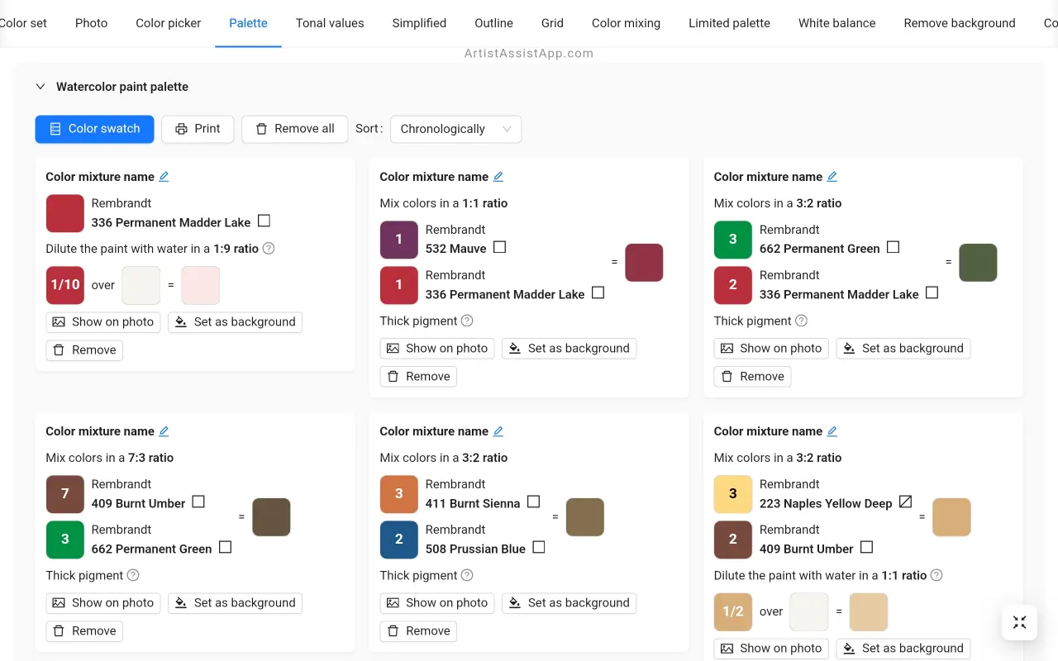Check box beside 409 Burnt Umber in 7:3 card

click(198, 502)
